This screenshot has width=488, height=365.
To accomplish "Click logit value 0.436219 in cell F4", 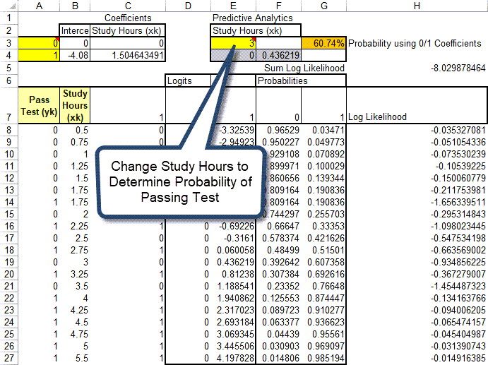I will 278,55.
